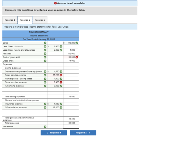This screenshot has width=191, height=144.
Task: Click the green check beside Insurance expense label
Action: point(45,104)
